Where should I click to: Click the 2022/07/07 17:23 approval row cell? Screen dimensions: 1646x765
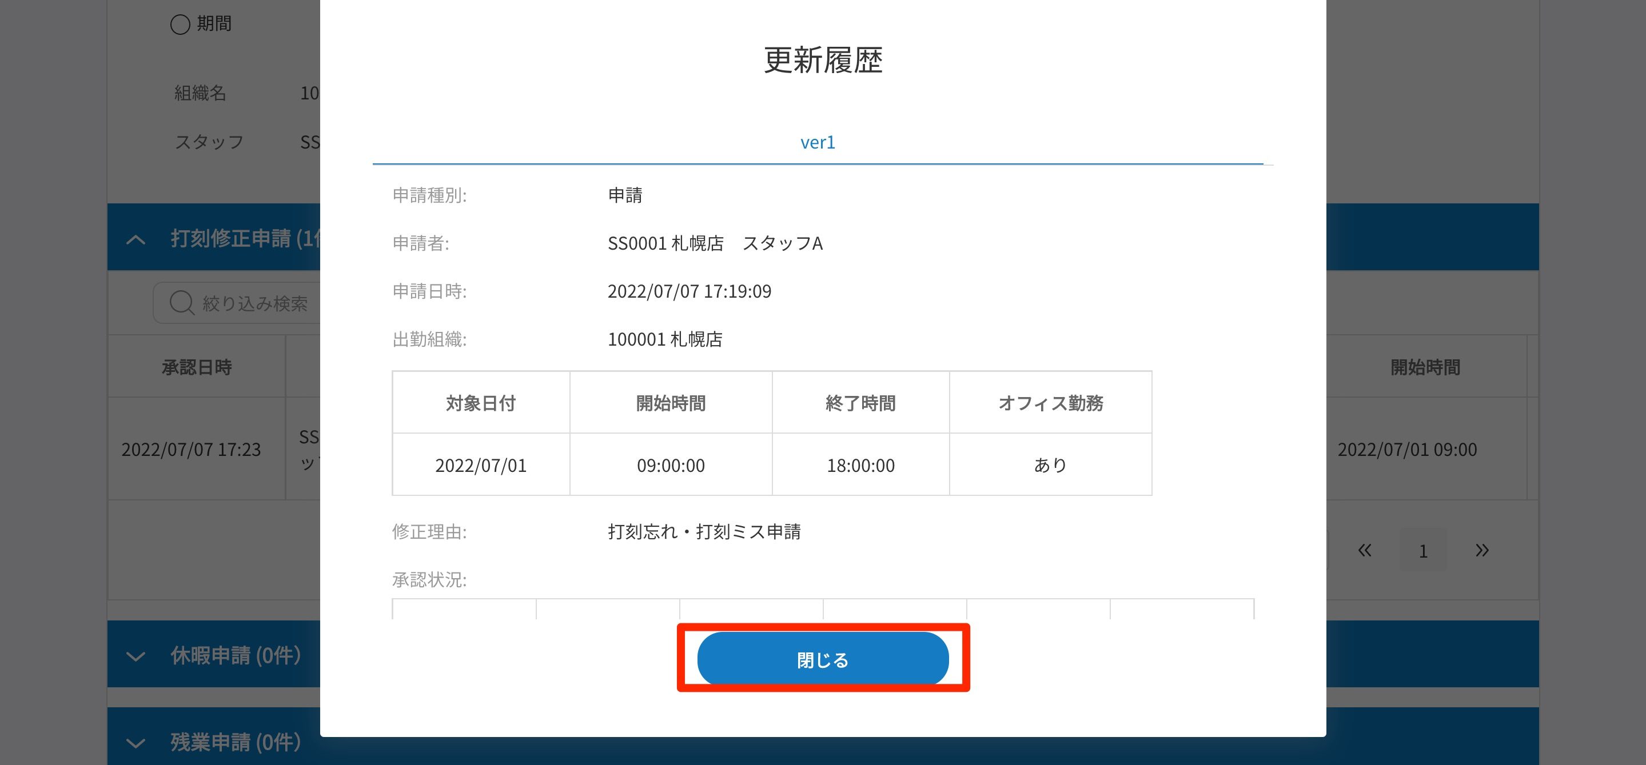(191, 450)
